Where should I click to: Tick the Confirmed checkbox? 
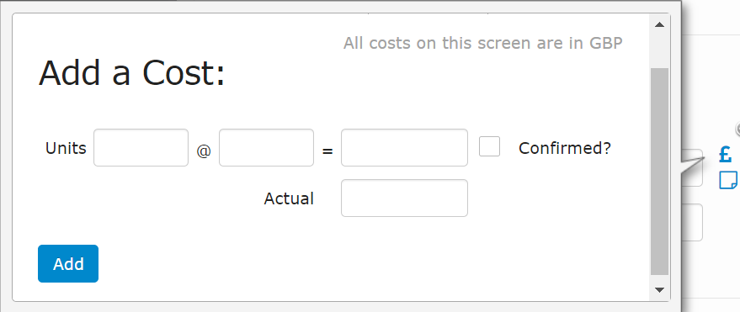489,146
